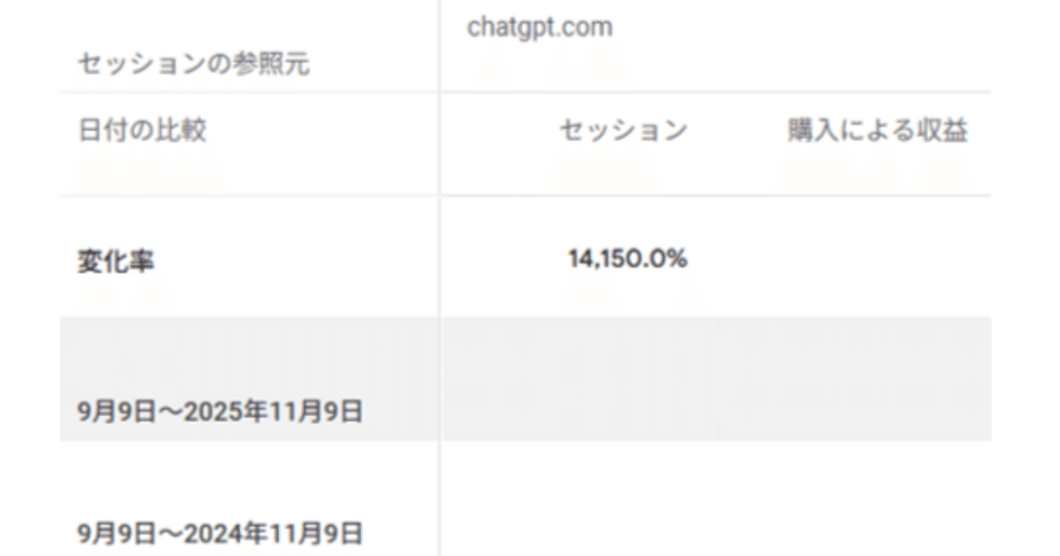Click the セッション cell in the 2024 date row

pyautogui.click(x=580, y=498)
